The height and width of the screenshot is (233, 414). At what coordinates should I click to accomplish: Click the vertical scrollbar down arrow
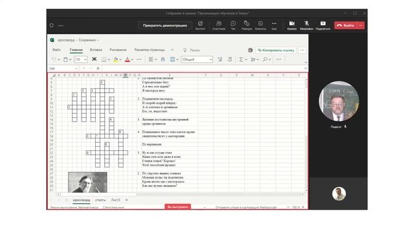click(306, 190)
